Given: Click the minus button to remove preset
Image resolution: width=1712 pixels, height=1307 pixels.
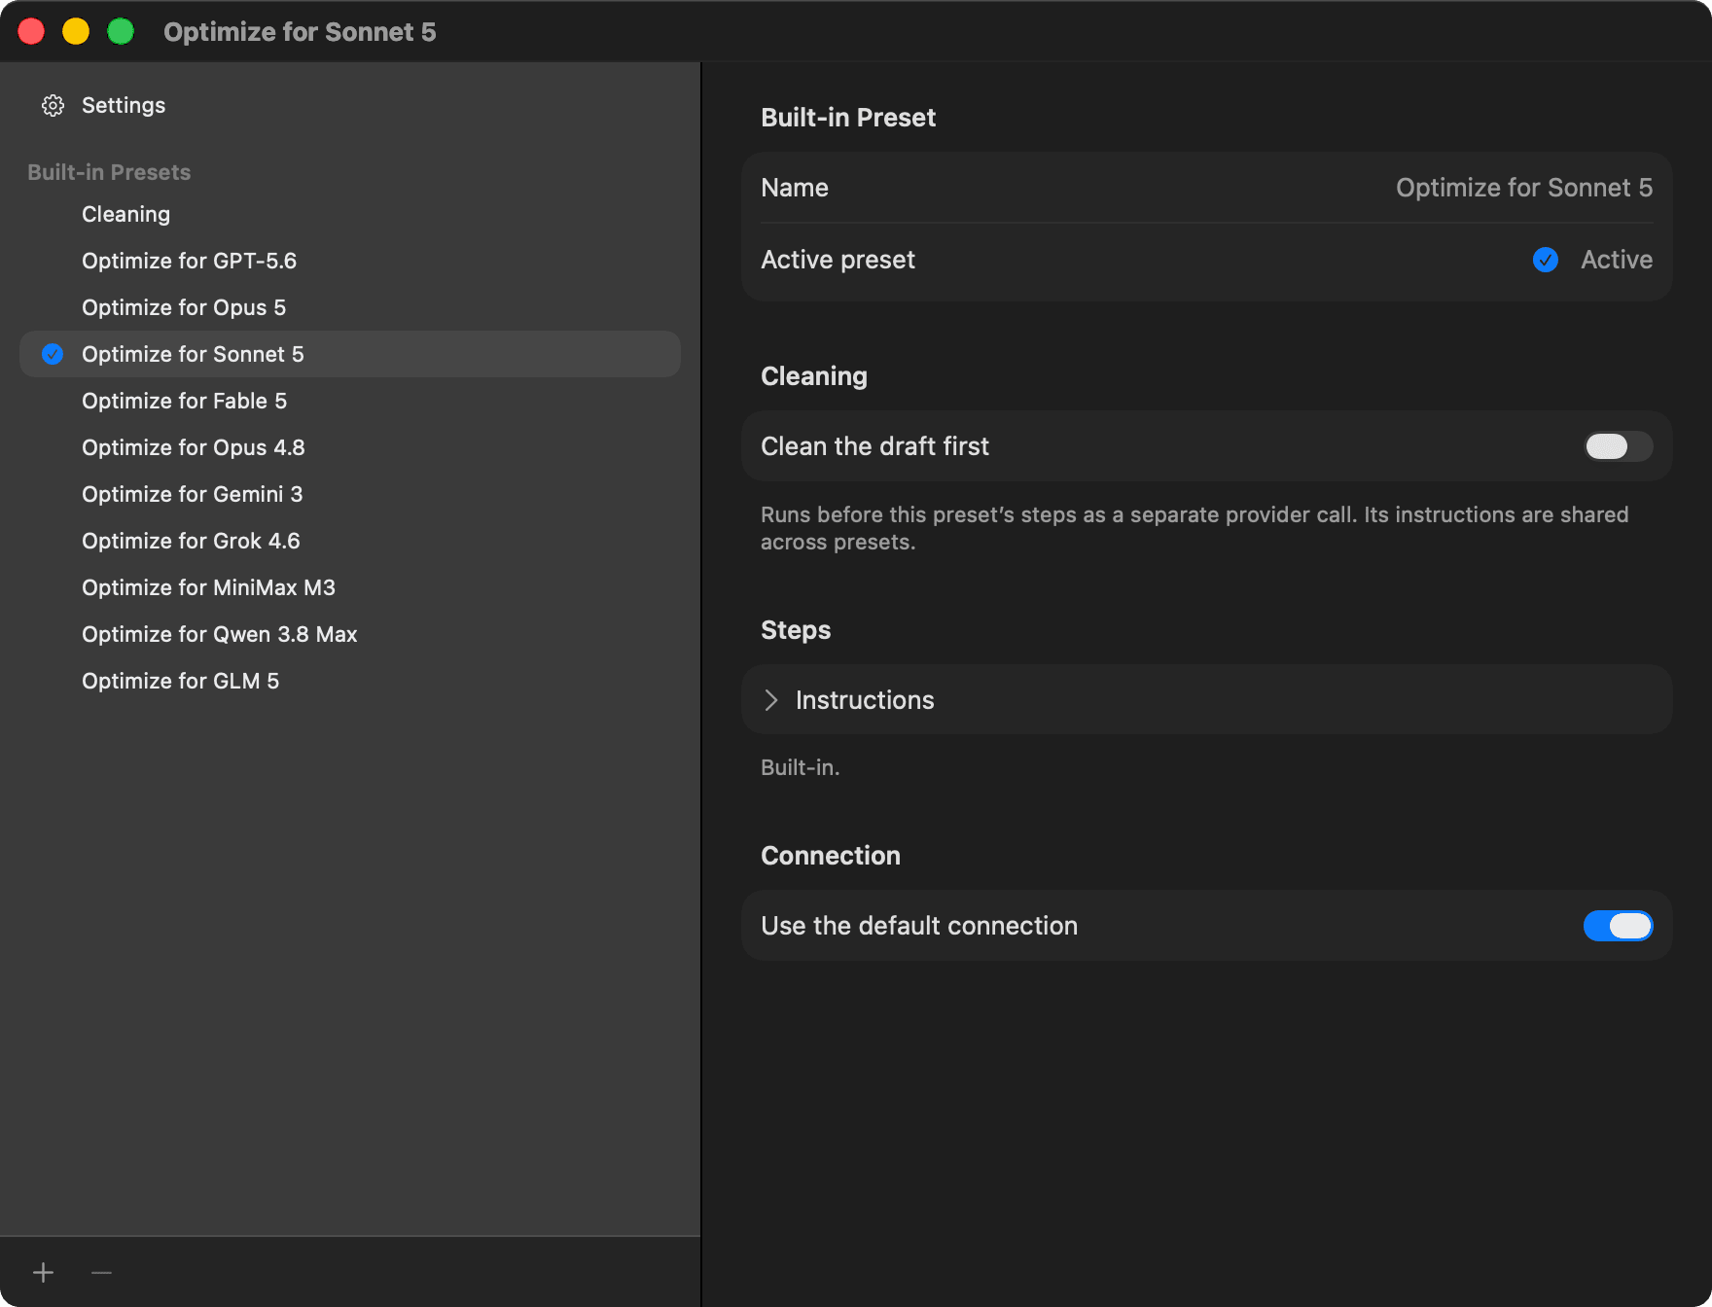Looking at the screenshot, I should [x=101, y=1272].
